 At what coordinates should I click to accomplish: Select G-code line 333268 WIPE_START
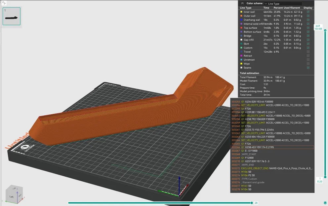click(272, 154)
